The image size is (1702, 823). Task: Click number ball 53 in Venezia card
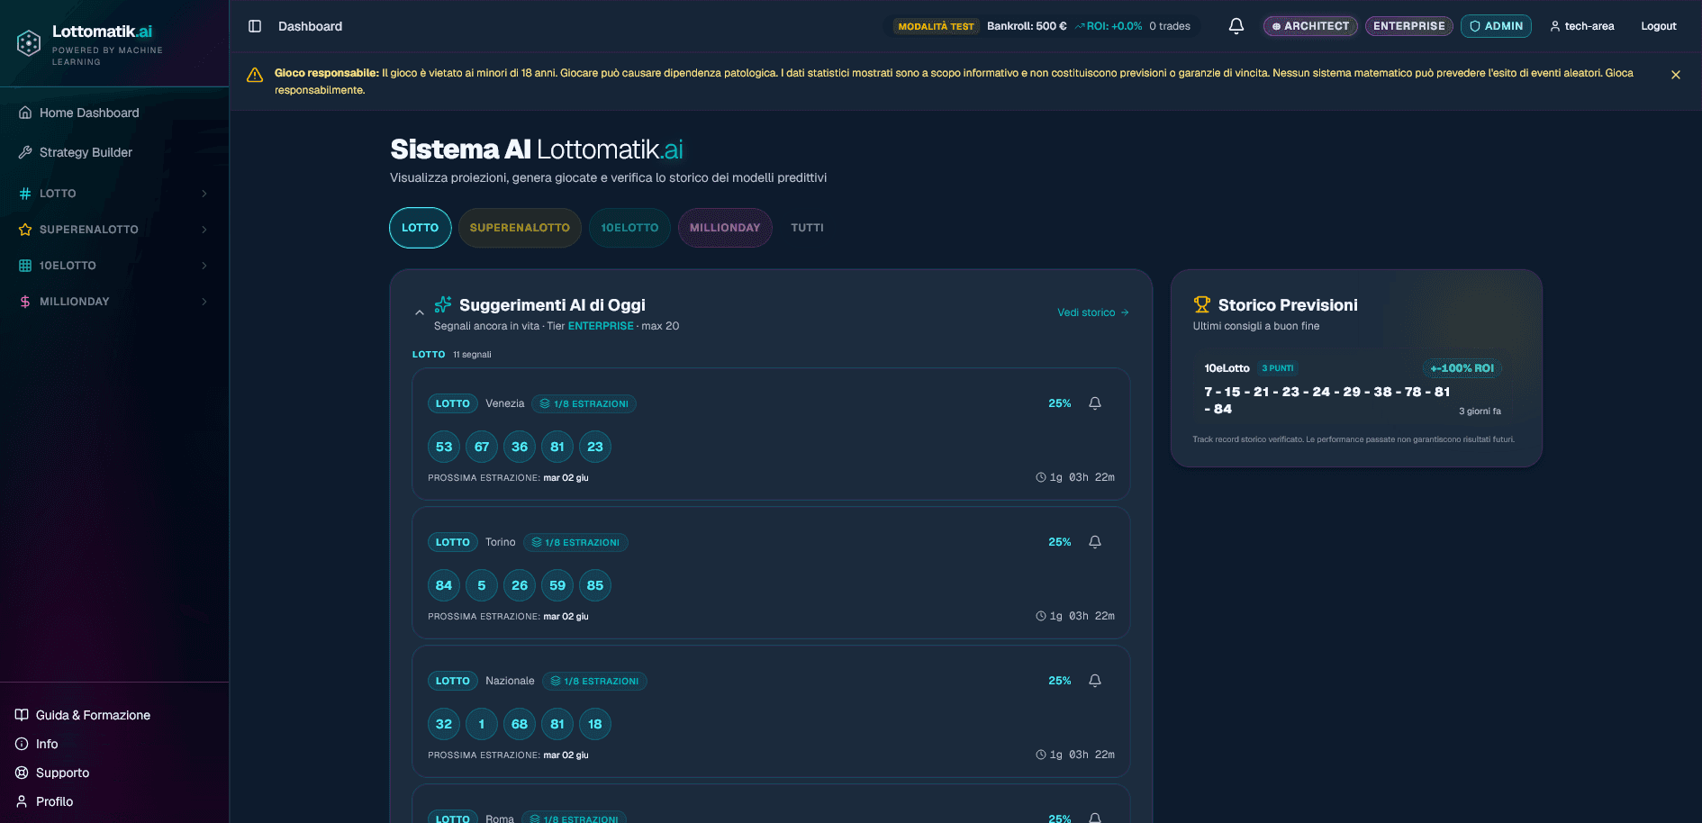pyautogui.click(x=444, y=447)
